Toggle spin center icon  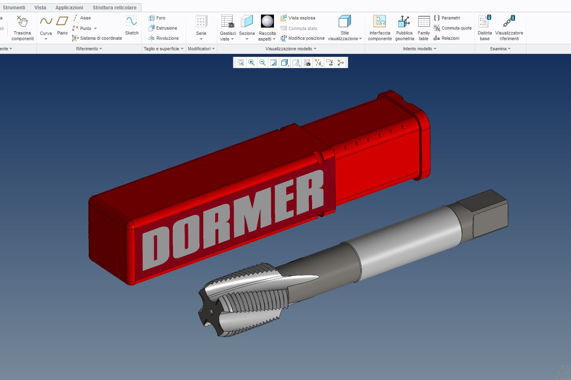click(x=340, y=62)
